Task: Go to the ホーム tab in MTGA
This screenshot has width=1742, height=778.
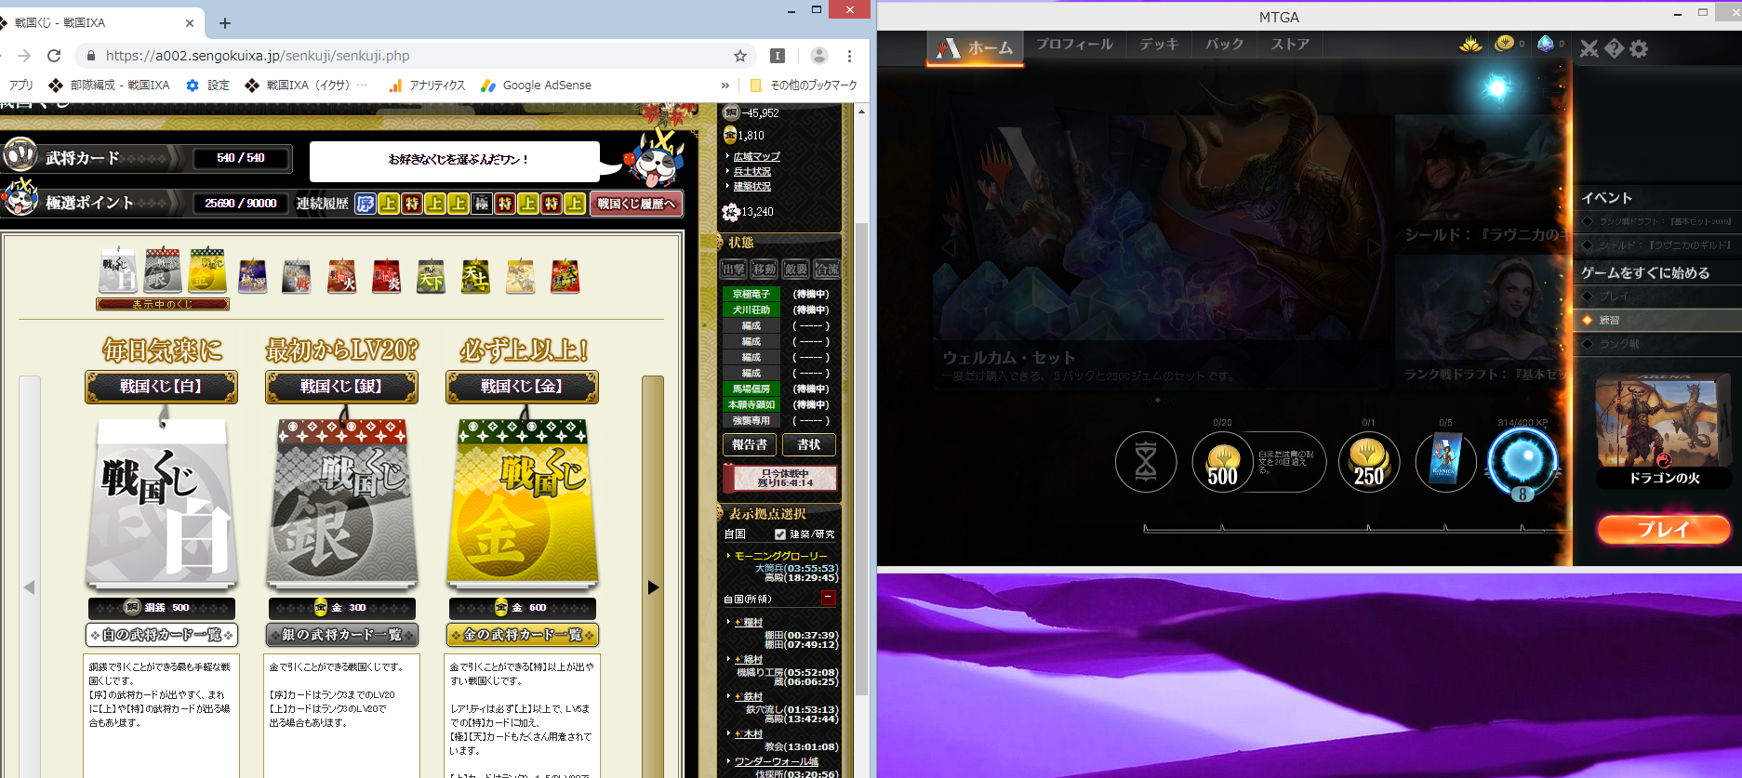Action: coord(975,48)
